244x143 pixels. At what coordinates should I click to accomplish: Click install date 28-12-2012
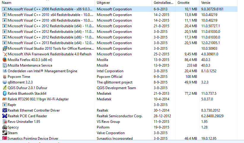tap(162, 116)
